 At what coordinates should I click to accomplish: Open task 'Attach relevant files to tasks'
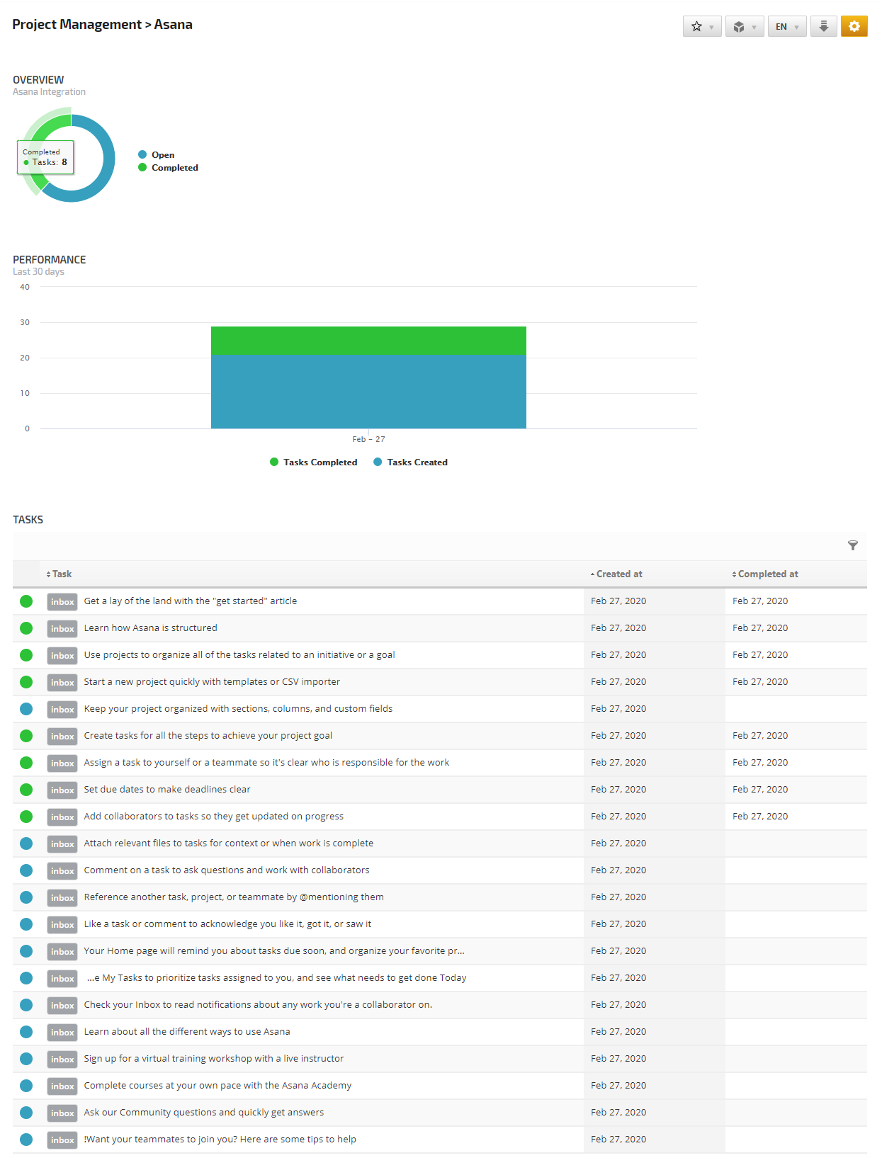point(229,844)
